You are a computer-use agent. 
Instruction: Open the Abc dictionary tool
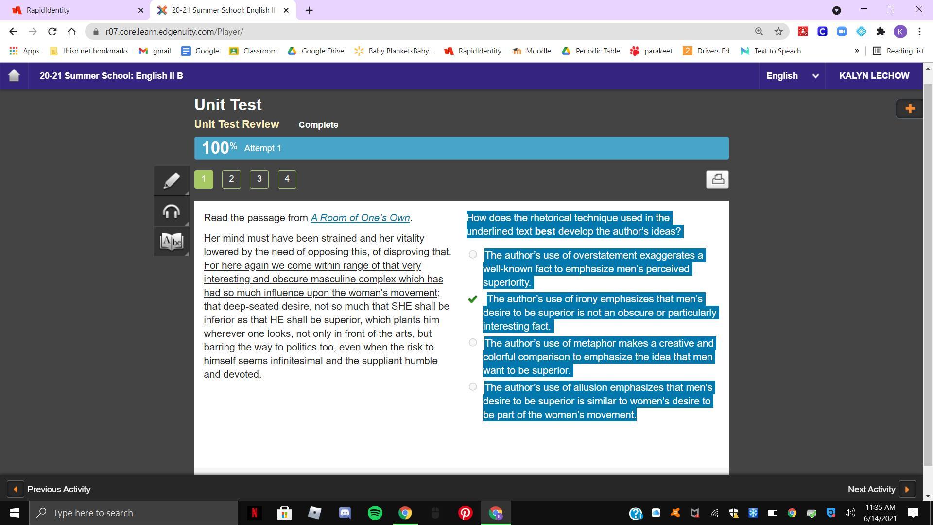172,241
